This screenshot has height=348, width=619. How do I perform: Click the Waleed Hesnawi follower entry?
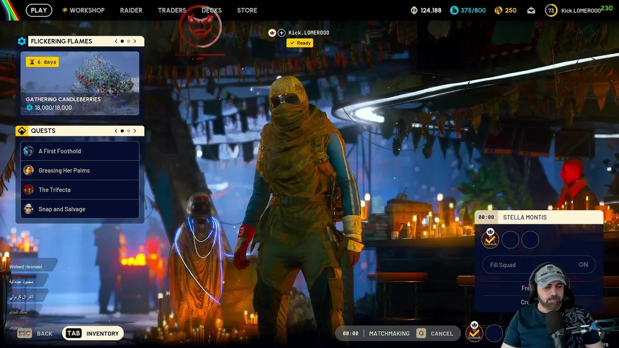(26, 267)
